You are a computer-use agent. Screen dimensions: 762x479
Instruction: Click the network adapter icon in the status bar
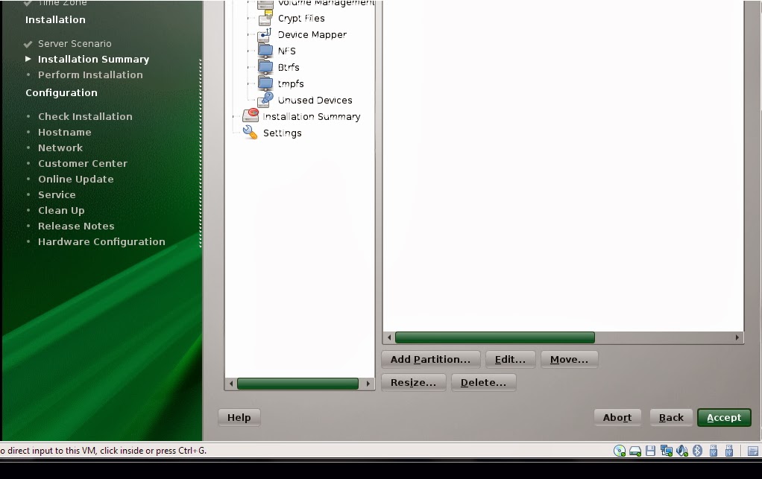pyautogui.click(x=666, y=451)
